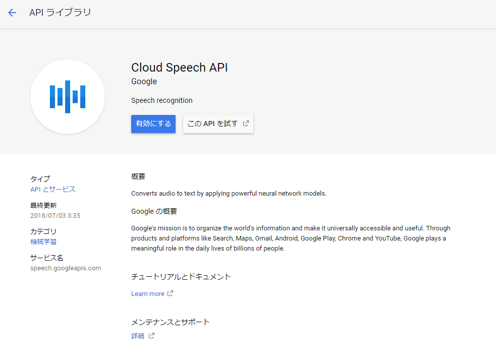Open the 詳細 support link
The image size is (496, 360).
click(138, 336)
